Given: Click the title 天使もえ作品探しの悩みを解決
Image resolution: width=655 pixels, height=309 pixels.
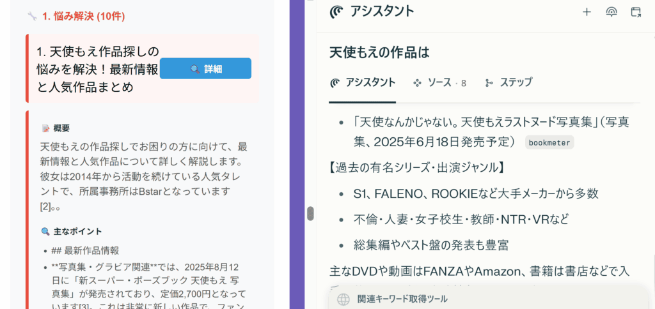Looking at the screenshot, I should 97,70.
